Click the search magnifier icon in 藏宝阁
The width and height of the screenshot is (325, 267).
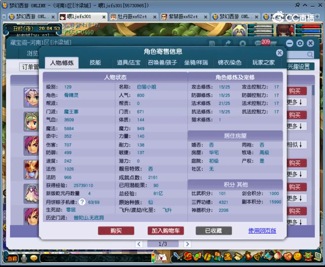point(310,54)
